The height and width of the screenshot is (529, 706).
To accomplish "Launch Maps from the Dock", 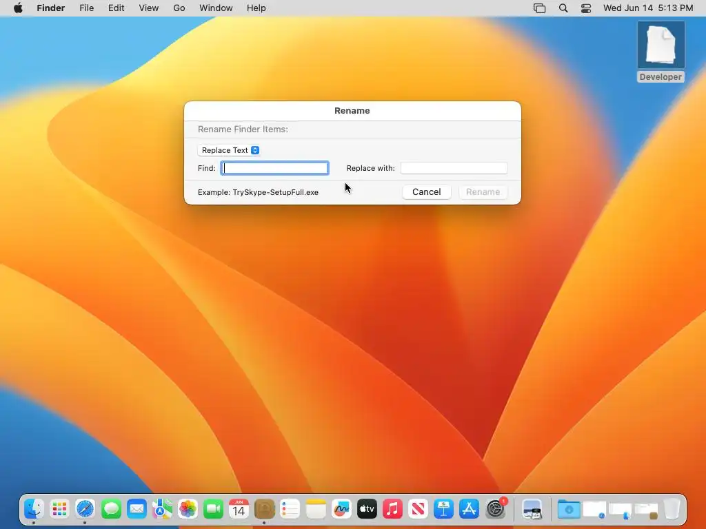I will point(162,509).
